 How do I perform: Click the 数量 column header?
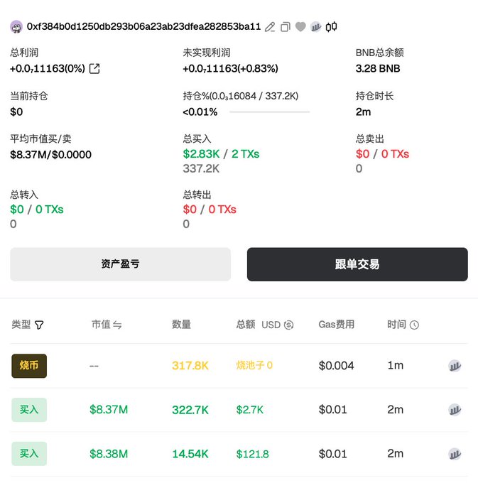coord(181,325)
